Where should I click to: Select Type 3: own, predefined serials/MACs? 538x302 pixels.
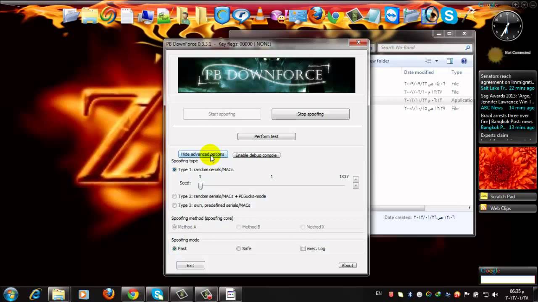click(211, 205)
